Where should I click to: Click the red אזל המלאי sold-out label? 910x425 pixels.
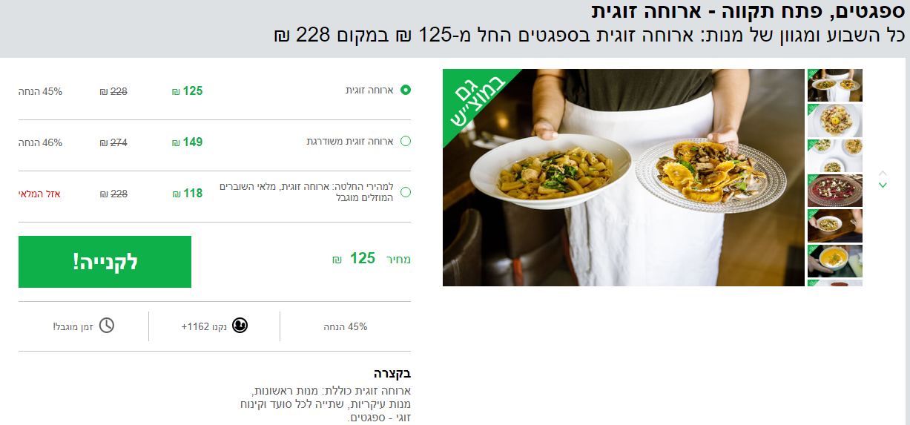[x=39, y=194]
